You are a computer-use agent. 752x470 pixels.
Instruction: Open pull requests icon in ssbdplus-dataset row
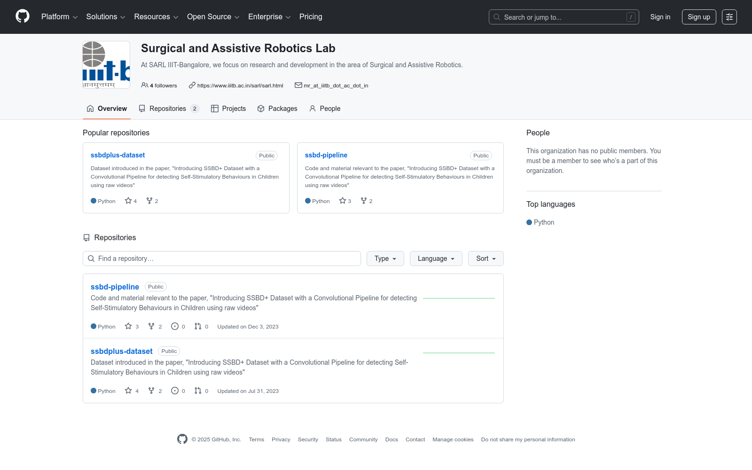tap(198, 391)
